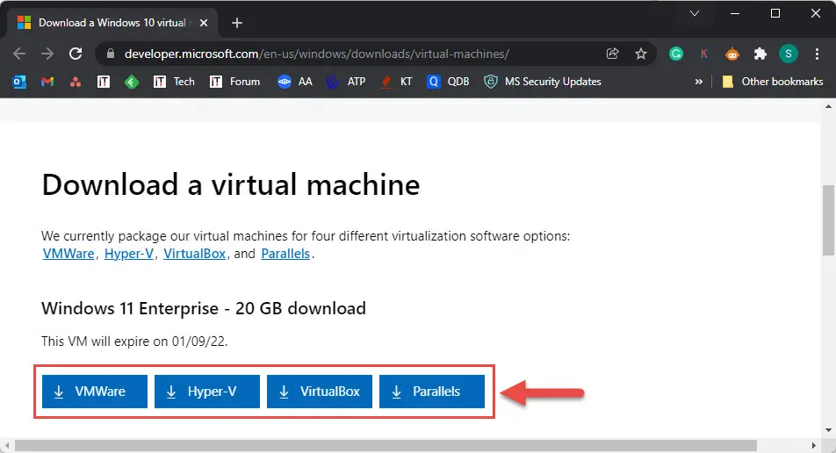Screen dimensions: 836x453
Task: Open the Chrome three-dot menu
Action: click(817, 54)
